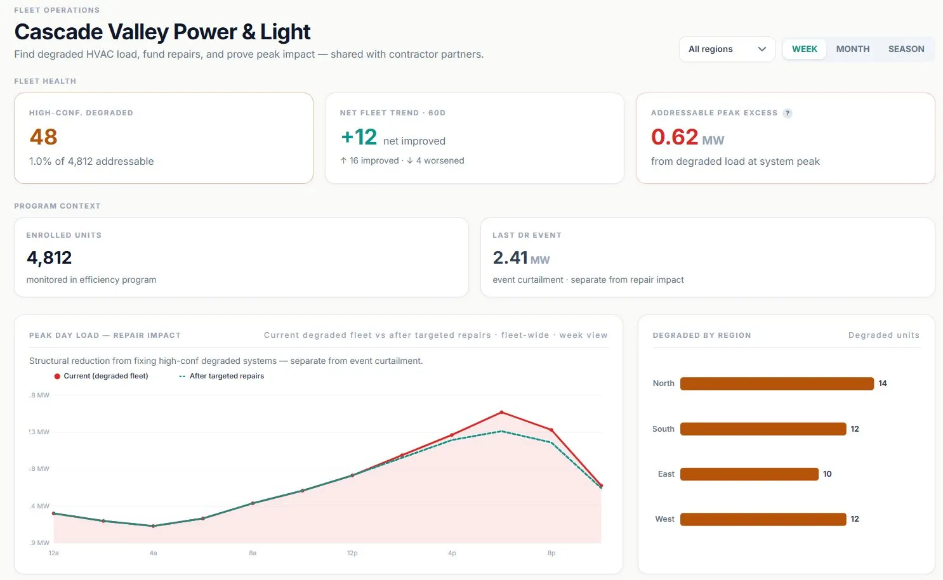Click the peak data point on the red line
The width and height of the screenshot is (943, 580).
pyautogui.click(x=501, y=413)
